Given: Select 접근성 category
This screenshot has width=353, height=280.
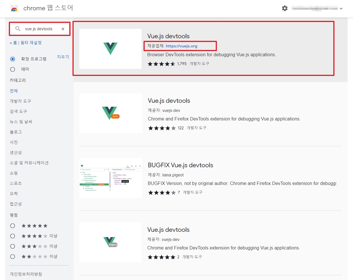Looking at the screenshot, I should point(16,204).
